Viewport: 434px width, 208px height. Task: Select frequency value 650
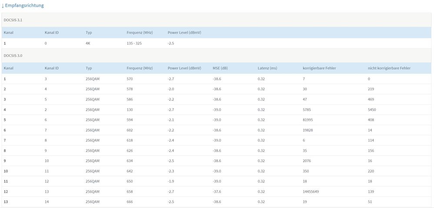pos(130,182)
